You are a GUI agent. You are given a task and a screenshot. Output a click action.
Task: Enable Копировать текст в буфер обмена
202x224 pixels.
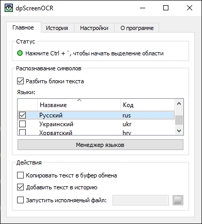20,175
